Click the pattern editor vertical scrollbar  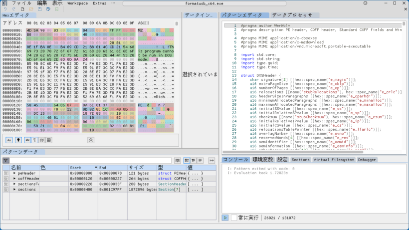tap(404, 24)
